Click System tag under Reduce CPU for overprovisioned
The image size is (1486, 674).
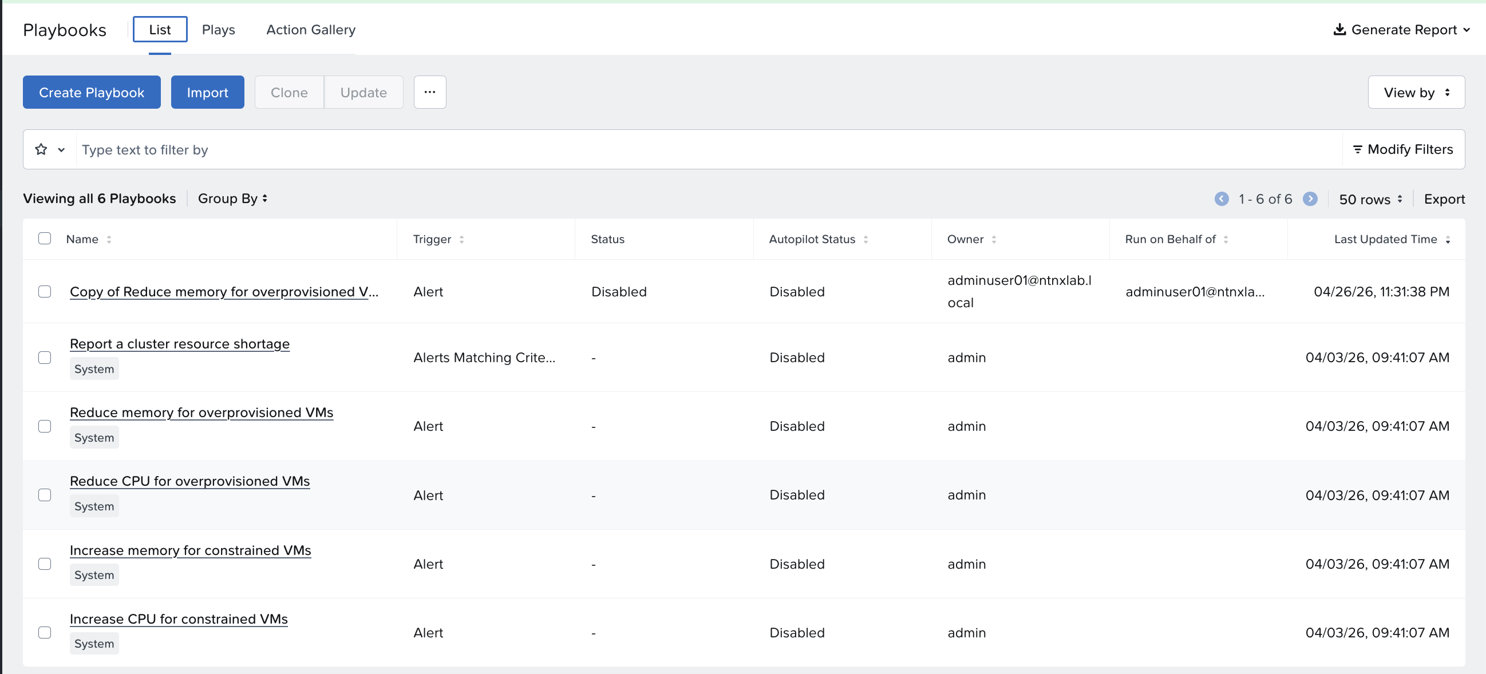[x=94, y=506]
